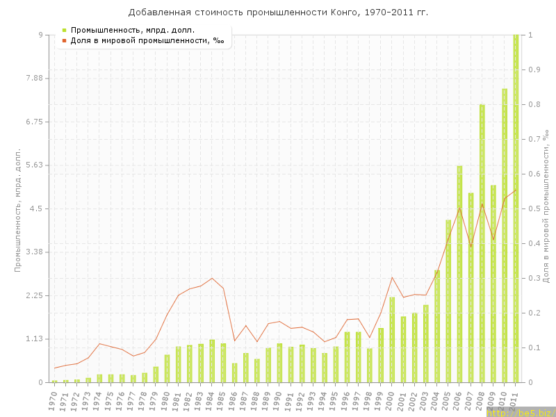Toggle 'Доля в мировой промышленности' legend label

[x=147, y=40]
